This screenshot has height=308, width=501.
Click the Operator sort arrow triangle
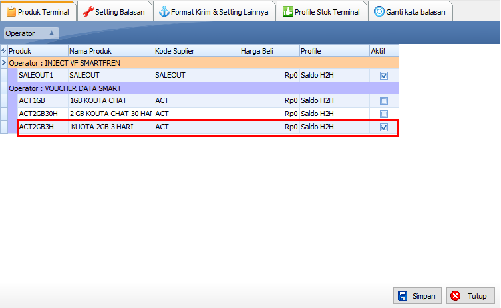click(51, 33)
